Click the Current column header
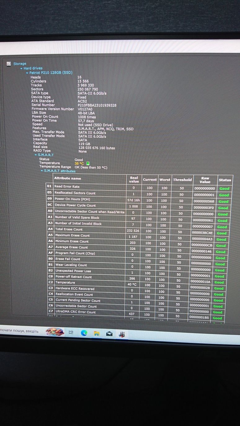 click(150, 180)
